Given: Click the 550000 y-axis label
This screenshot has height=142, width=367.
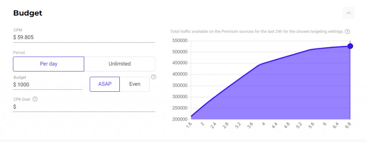Looking at the screenshot, I should pyautogui.click(x=180, y=41).
